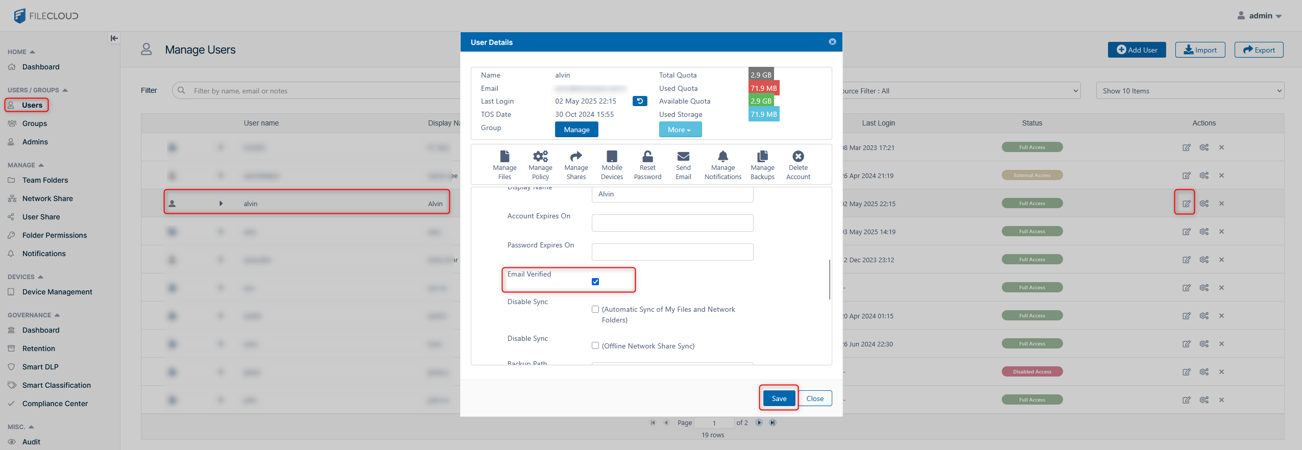The width and height of the screenshot is (1302, 450).
Task: Click Manage group button
Action: [576, 130]
